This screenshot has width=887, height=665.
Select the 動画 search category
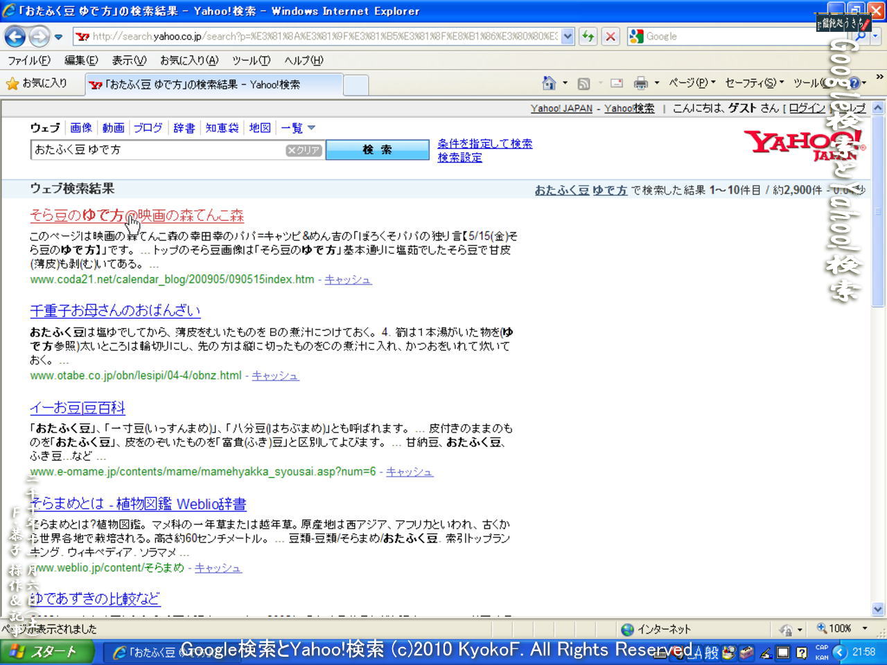[x=114, y=127]
